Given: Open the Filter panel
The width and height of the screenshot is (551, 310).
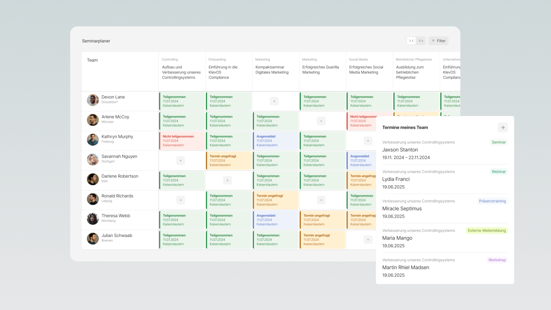Looking at the screenshot, I should coord(438,41).
